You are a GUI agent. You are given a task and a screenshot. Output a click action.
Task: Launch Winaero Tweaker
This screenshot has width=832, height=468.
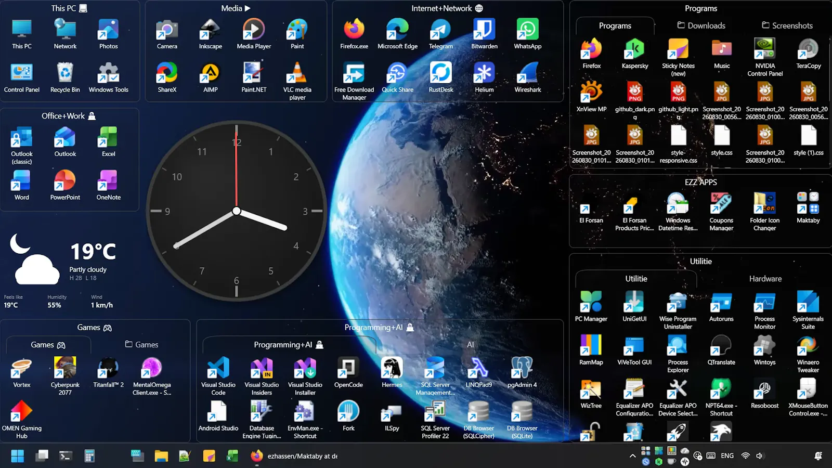[x=808, y=354]
